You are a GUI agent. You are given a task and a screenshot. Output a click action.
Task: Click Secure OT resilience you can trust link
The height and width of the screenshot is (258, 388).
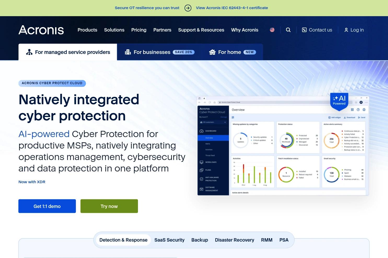[x=147, y=8]
